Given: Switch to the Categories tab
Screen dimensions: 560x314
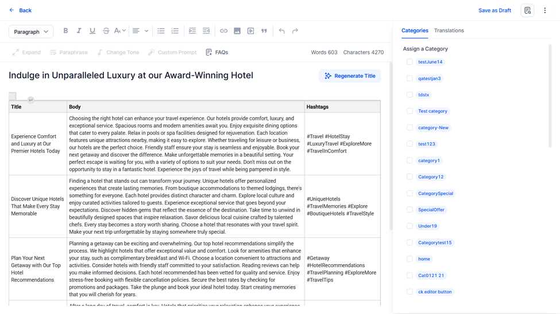Looking at the screenshot, I should click(415, 30).
